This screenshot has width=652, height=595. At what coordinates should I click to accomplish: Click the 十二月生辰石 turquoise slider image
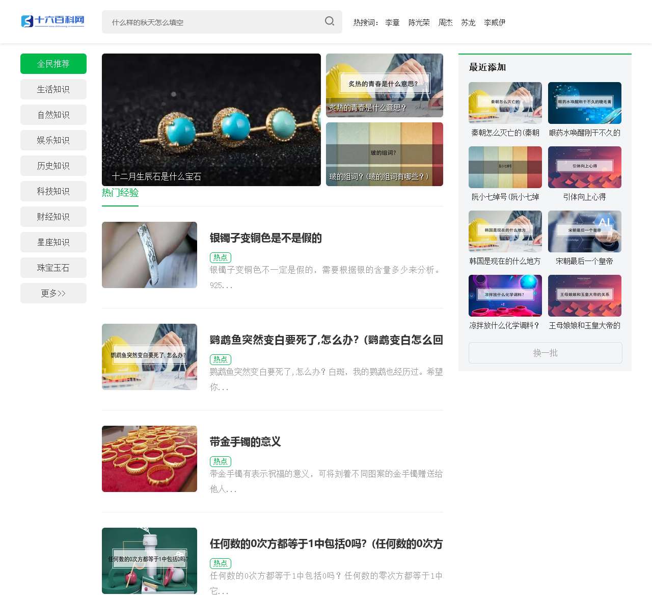click(x=210, y=119)
